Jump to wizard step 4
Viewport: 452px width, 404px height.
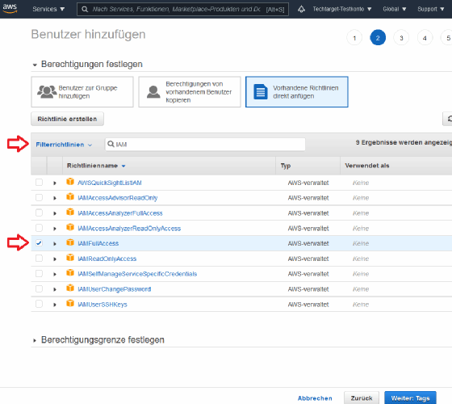tap(425, 37)
